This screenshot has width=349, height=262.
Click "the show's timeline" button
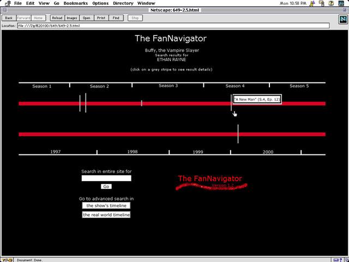tap(106, 206)
